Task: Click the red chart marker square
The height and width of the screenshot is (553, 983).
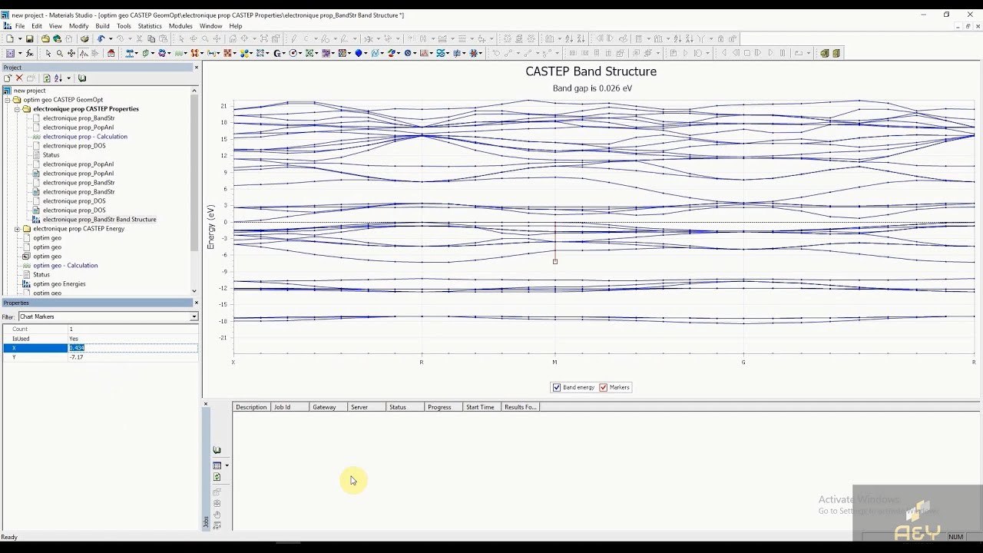Action: (554, 261)
